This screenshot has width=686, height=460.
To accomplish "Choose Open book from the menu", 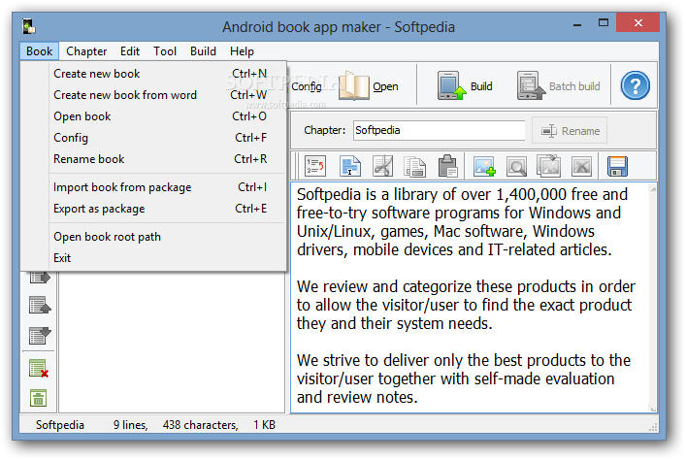I will coord(153,116).
